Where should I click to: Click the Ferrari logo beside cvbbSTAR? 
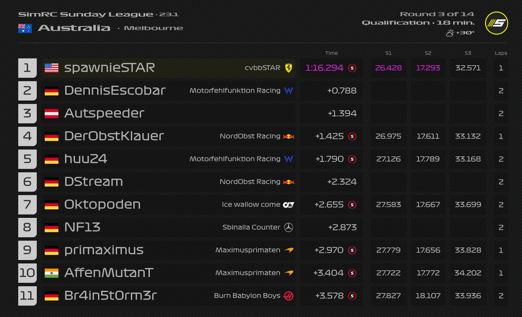288,68
